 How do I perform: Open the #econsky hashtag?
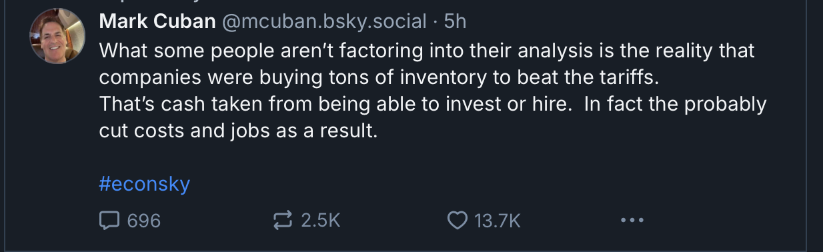tap(145, 184)
